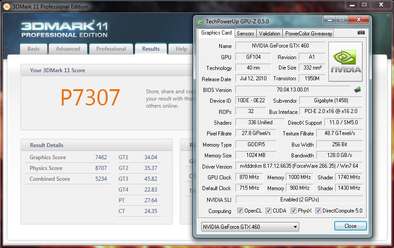Close the 3DMark 11 window
Screen dimensions: 394x248
pyautogui.click(x=381, y=4)
